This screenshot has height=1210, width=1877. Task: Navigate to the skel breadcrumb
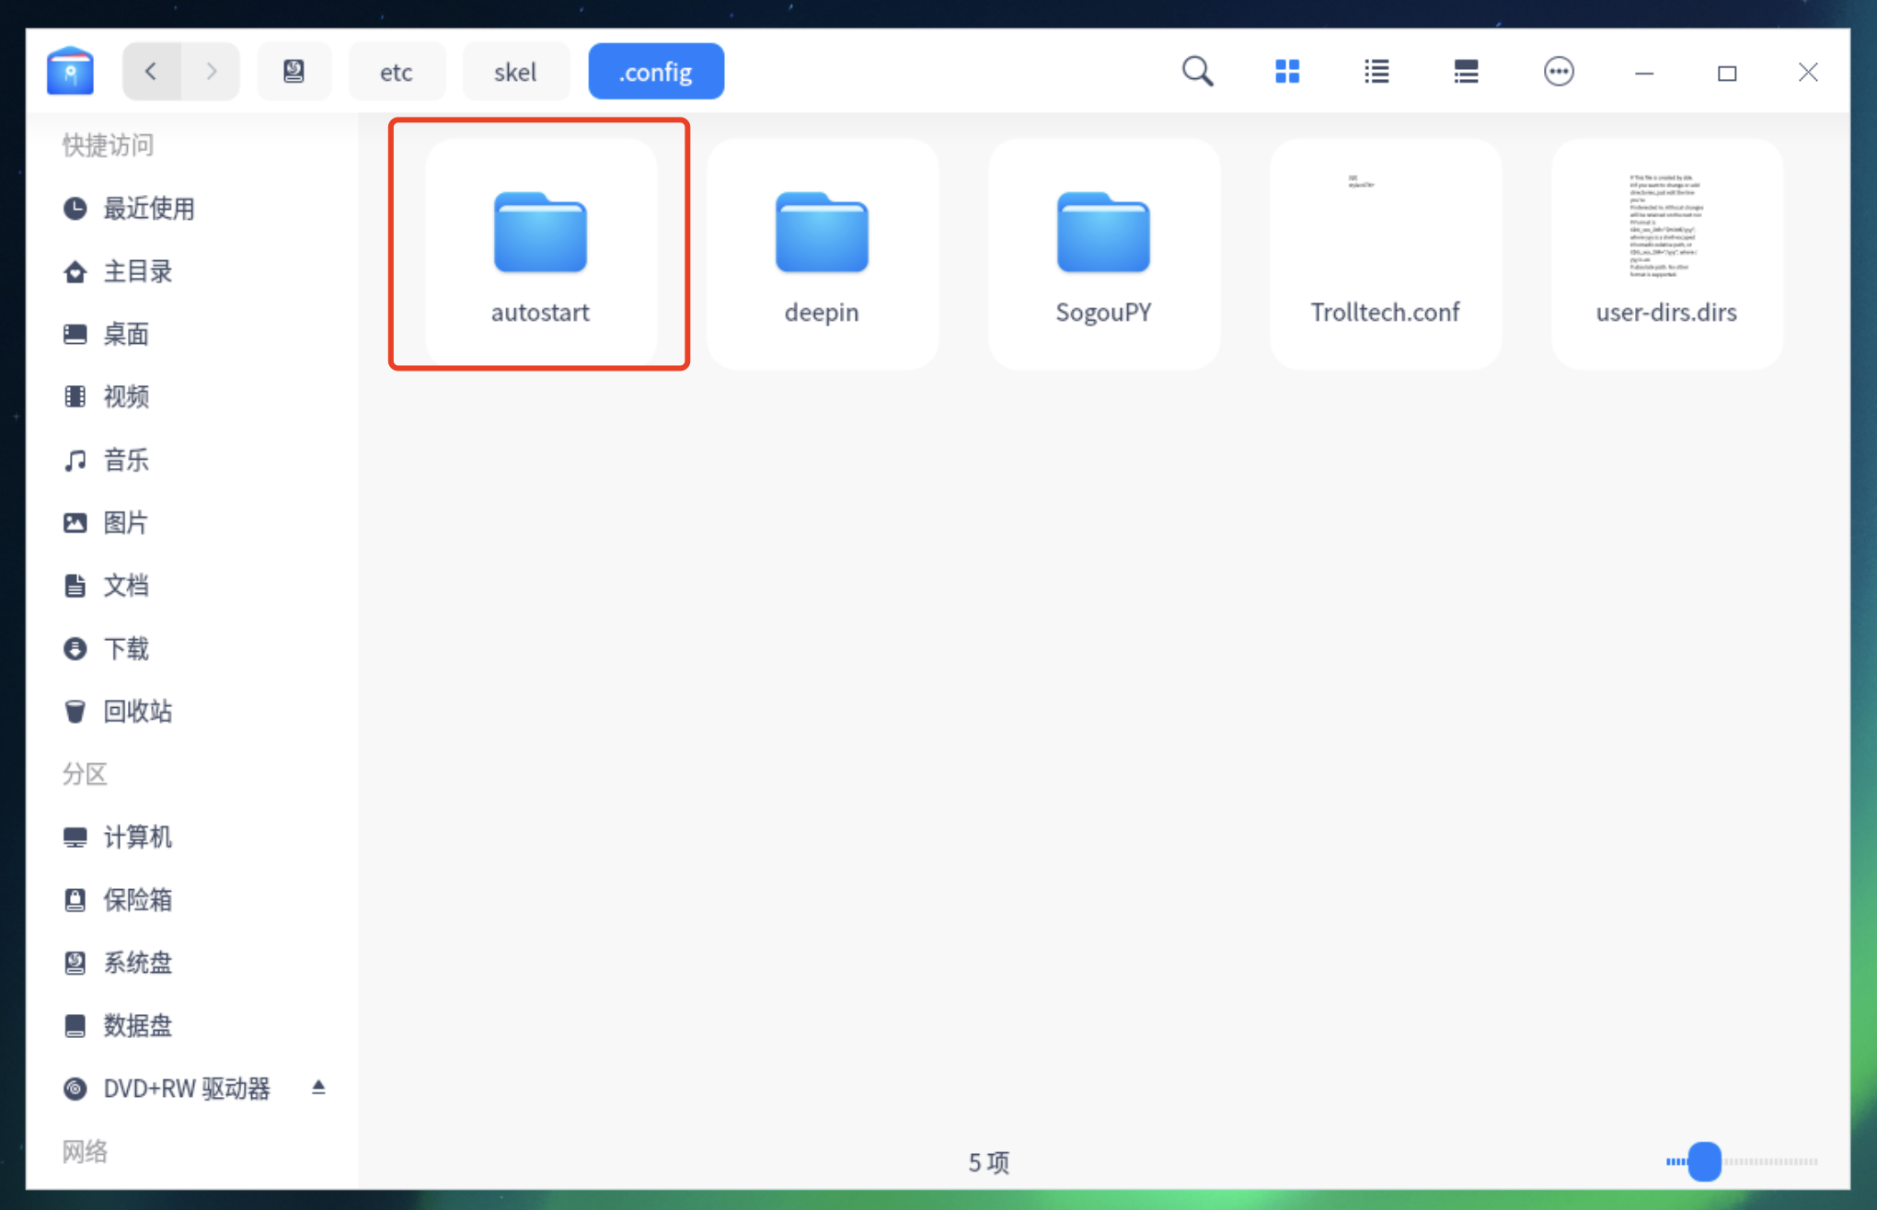(x=515, y=71)
